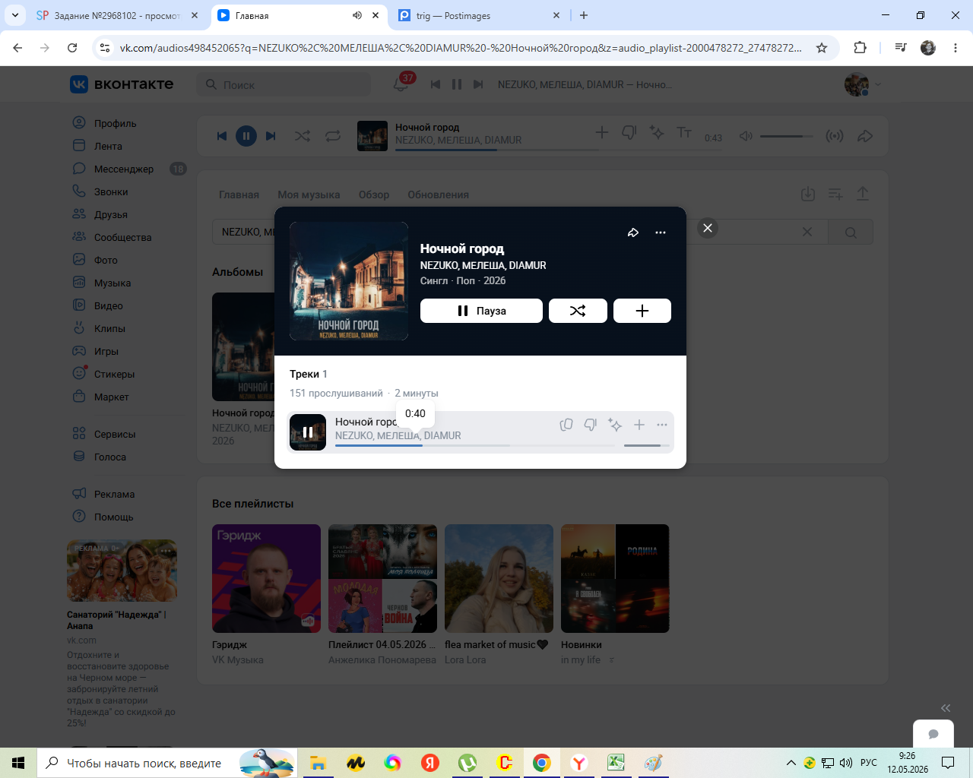Open Маркет section in sidebar
The height and width of the screenshot is (778, 973).
pyautogui.click(x=111, y=397)
